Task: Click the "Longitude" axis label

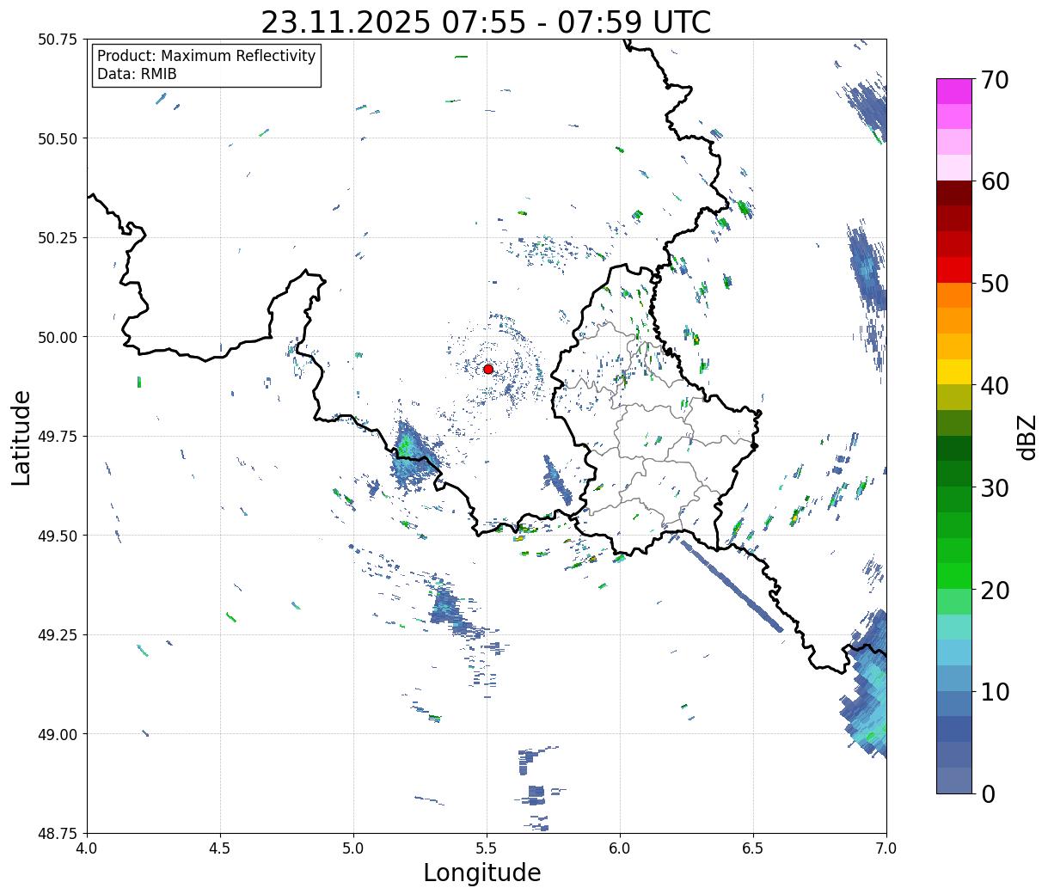Action: (482, 873)
